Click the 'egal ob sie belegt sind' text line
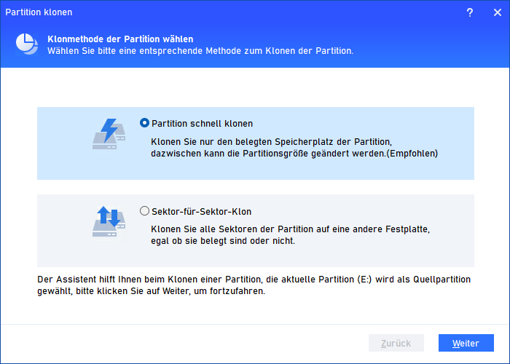The height and width of the screenshot is (364, 510). tap(223, 241)
